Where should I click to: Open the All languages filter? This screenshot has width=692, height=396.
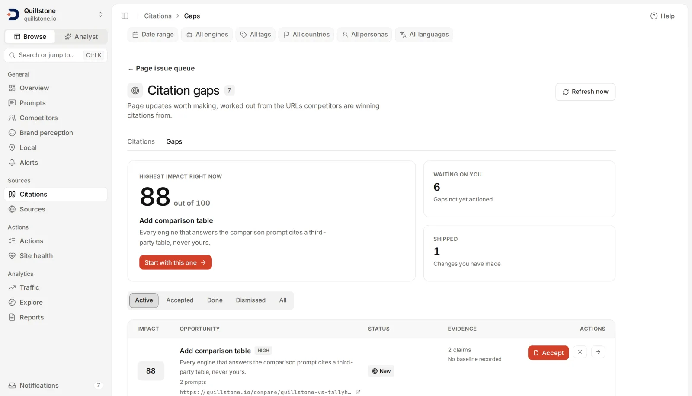[x=424, y=35]
